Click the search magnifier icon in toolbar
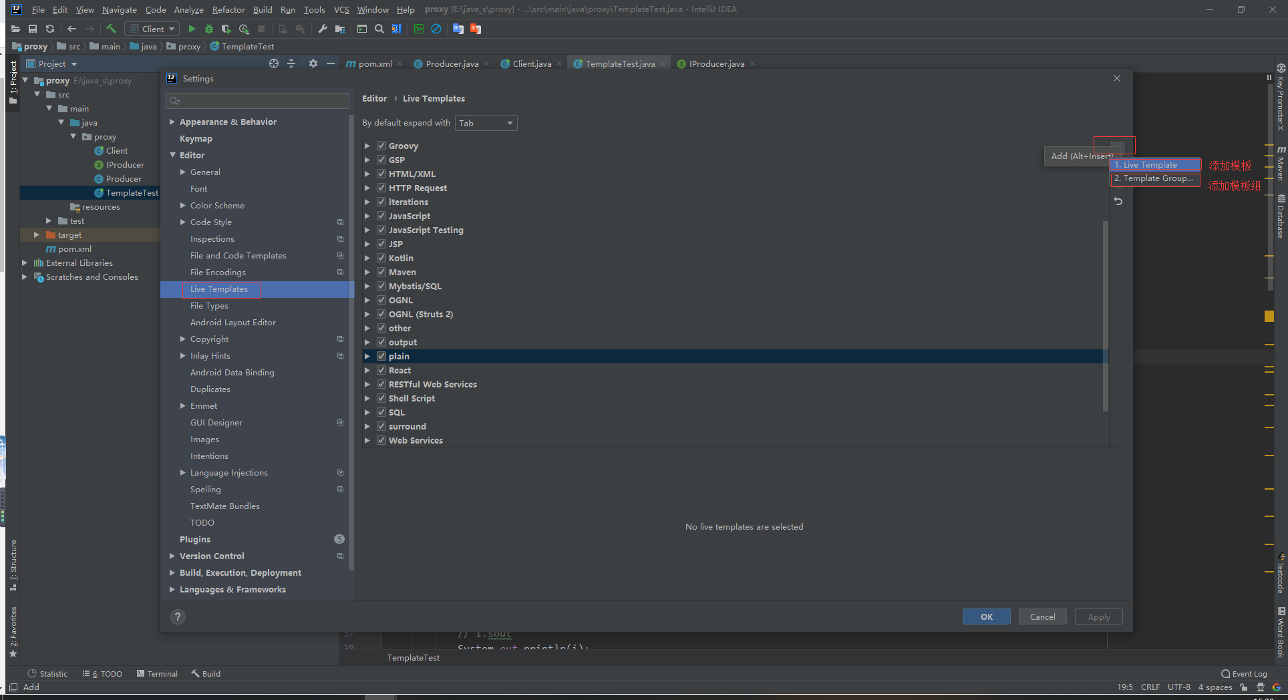 (x=379, y=29)
